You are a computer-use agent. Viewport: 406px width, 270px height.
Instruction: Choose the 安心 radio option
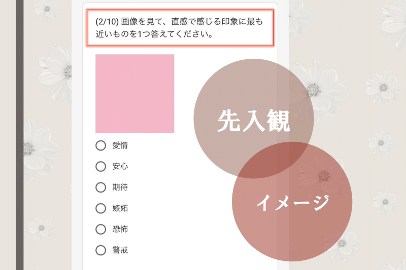[100, 166]
